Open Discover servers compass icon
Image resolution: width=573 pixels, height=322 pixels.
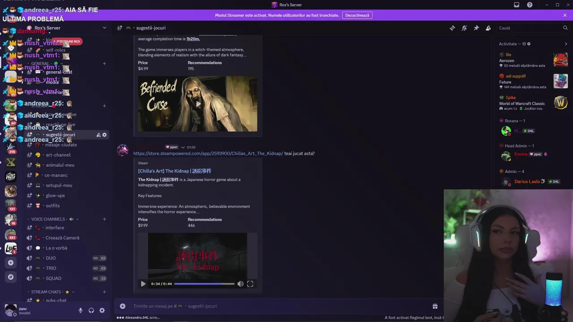pyautogui.click(x=11, y=277)
